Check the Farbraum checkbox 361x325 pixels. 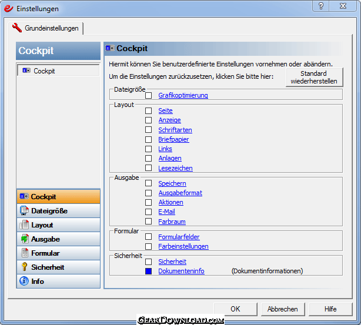[149, 222]
